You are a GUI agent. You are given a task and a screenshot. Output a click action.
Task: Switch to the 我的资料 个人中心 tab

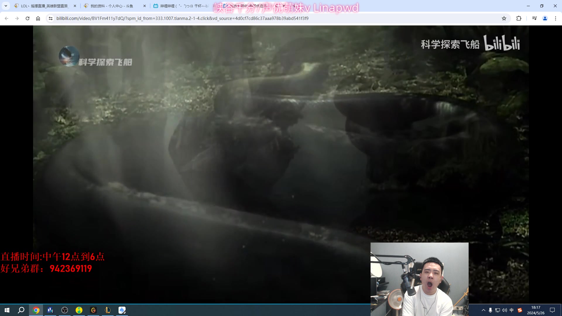[x=111, y=6]
